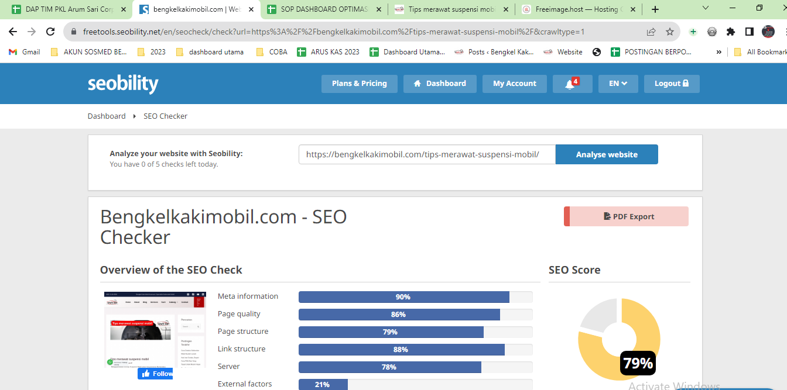Open the tab search chevron
787x390 pixels.
(x=706, y=8)
